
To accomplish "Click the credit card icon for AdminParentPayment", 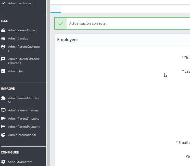I will pos(3,127).
